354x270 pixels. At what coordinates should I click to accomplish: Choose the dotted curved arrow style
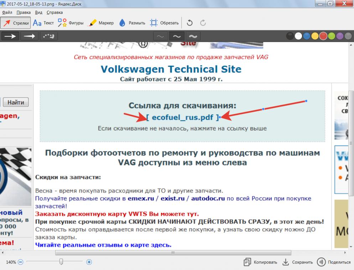49,36
